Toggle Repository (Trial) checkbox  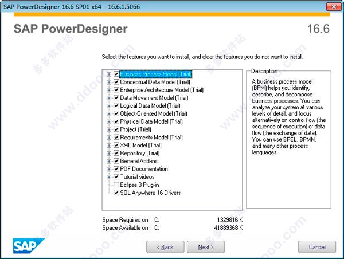pyautogui.click(x=116, y=153)
